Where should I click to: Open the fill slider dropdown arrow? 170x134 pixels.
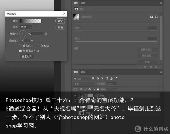click(x=116, y=89)
